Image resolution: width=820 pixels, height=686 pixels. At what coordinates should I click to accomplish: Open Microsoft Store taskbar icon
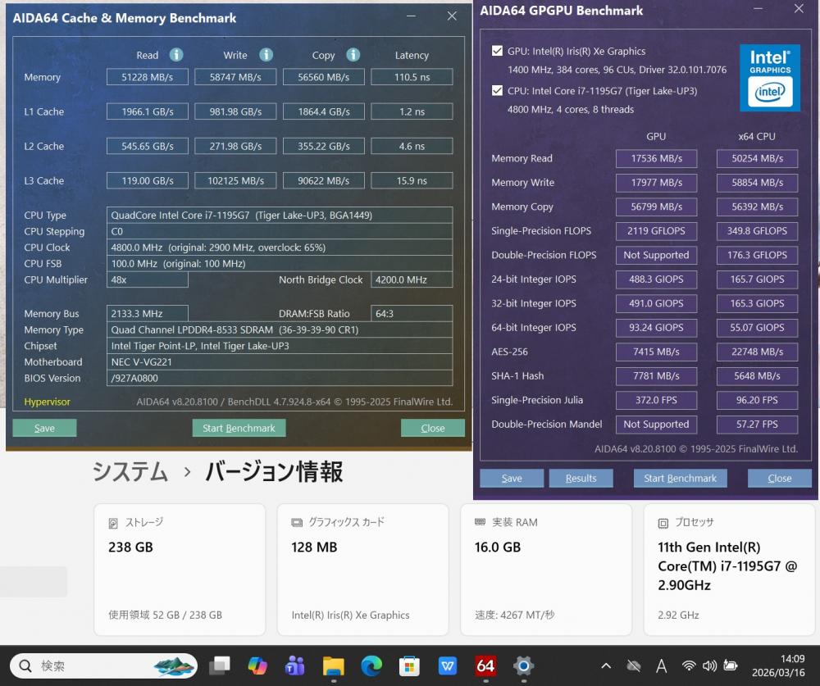(409, 666)
